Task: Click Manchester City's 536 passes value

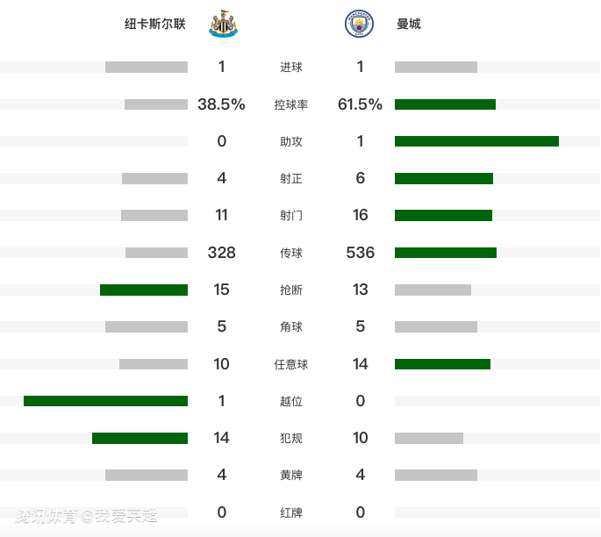Action: tap(361, 253)
